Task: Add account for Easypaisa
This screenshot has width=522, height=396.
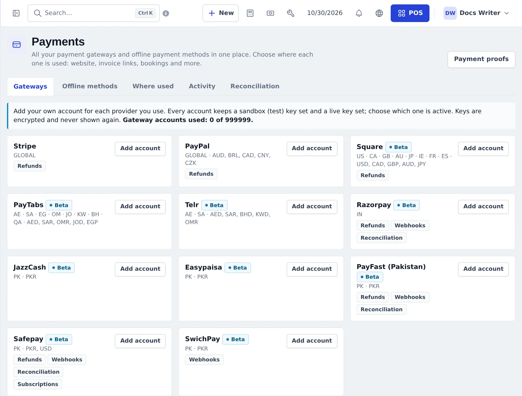Action: 312,269
